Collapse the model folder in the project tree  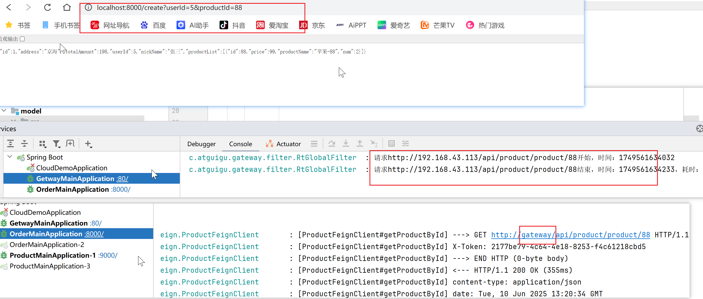pyautogui.click(x=4, y=110)
